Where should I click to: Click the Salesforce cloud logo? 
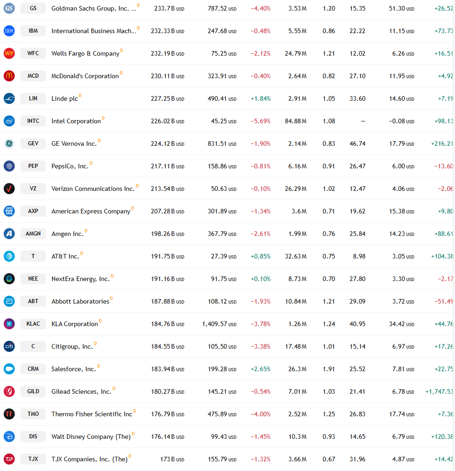9,369
